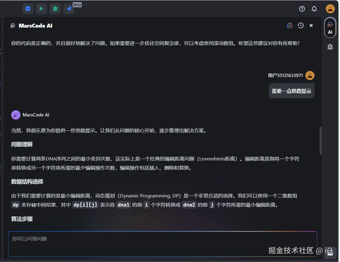Click the MarsCode AI panel title
Image resolution: width=340 pixels, height=262 pixels.
(x=36, y=25)
